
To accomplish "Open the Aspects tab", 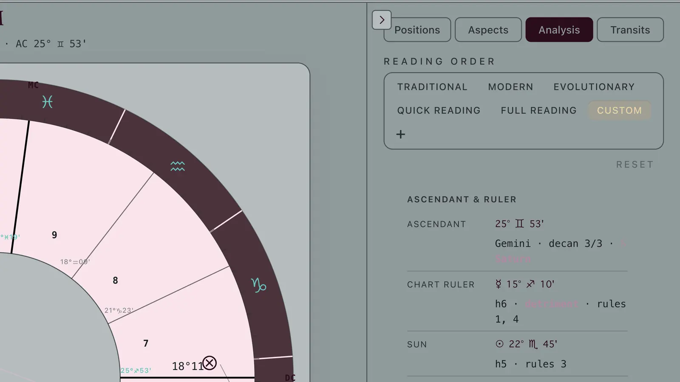I will click(x=488, y=30).
